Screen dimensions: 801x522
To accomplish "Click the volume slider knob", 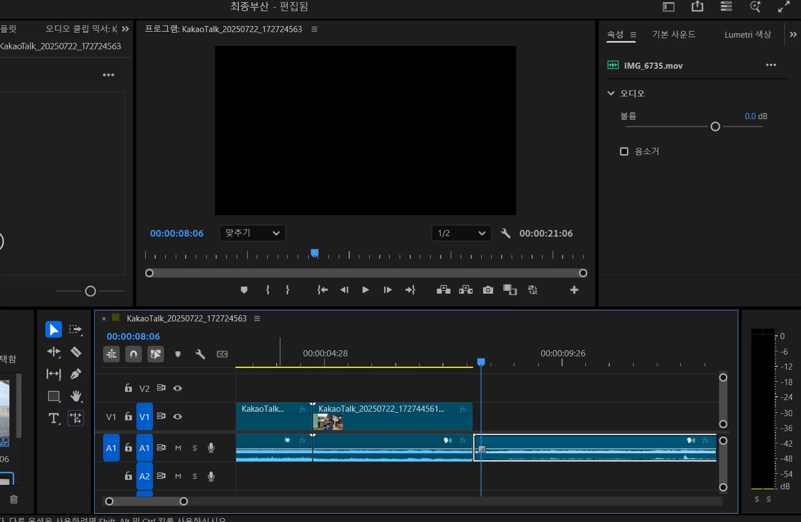I will pos(715,127).
